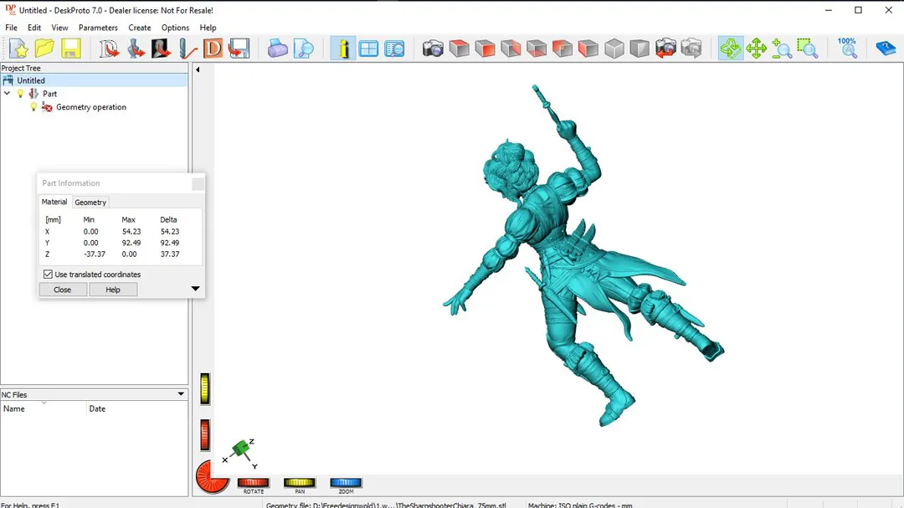Activate the green rotate mouse tool
Screen dimensions: 904x508
[731, 49]
